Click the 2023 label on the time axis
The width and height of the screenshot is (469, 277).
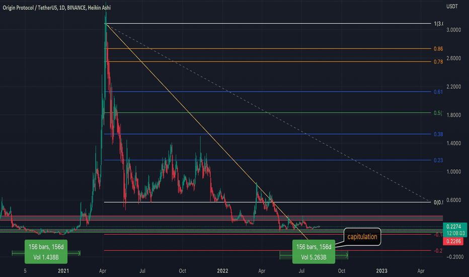click(381, 271)
